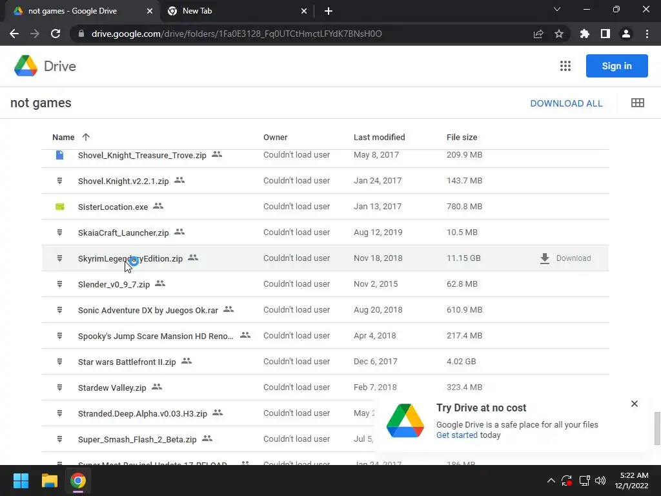Switch to the New Tab tab
The image size is (661, 496).
238,11
